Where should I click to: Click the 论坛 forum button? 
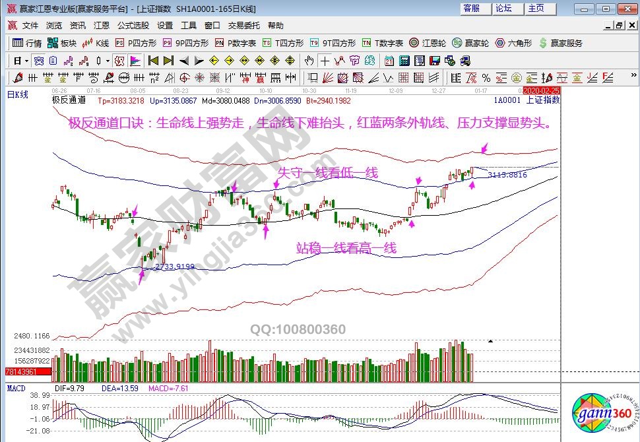(x=503, y=9)
